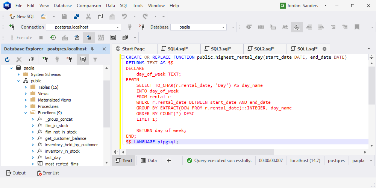This screenshot has height=188, width=376.
Task: Click the bookmark icon in toolbar
Action: pos(357,27)
